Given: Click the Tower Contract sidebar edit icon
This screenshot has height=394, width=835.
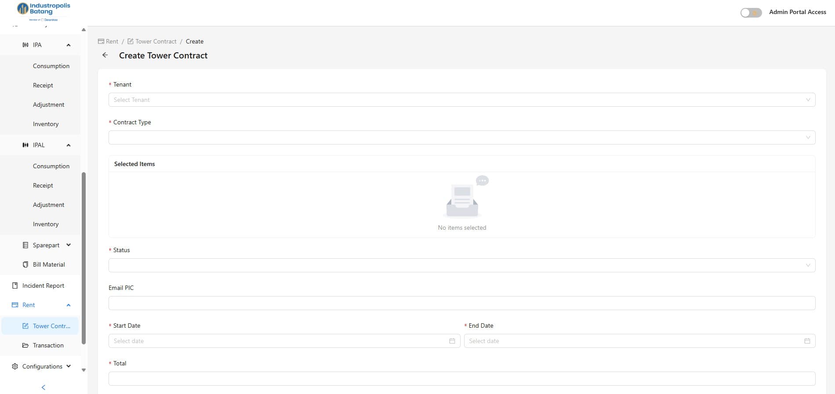Looking at the screenshot, I should (25, 326).
